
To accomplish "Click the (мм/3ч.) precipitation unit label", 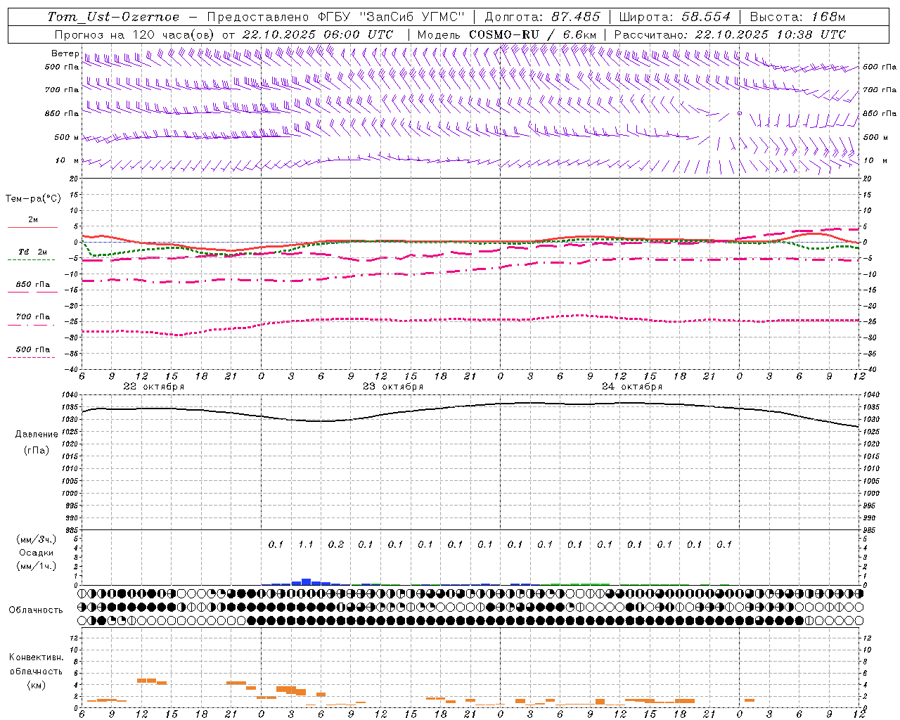I will [37, 540].
